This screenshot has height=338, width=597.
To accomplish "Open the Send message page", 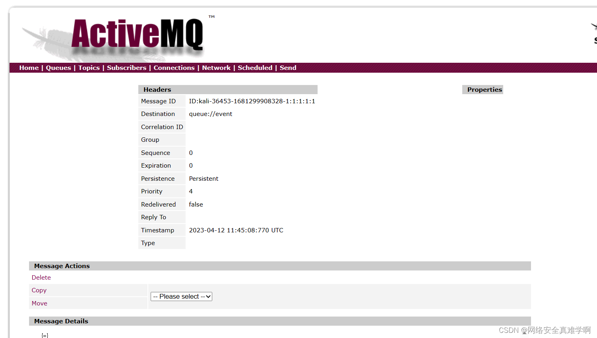I will [288, 68].
